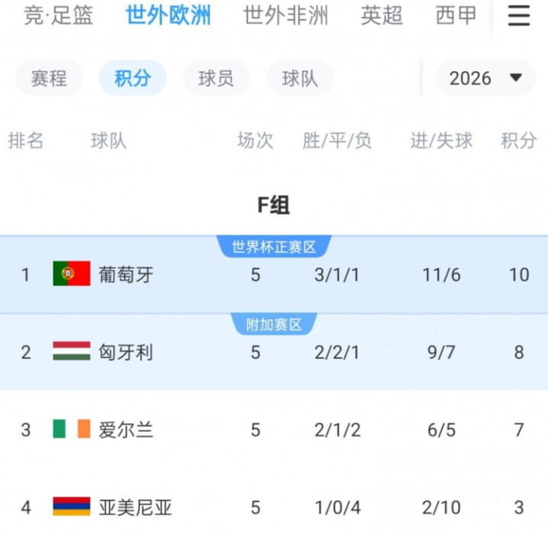Open the 葡萄牙 team name
This screenshot has width=548, height=535.
pos(126,275)
